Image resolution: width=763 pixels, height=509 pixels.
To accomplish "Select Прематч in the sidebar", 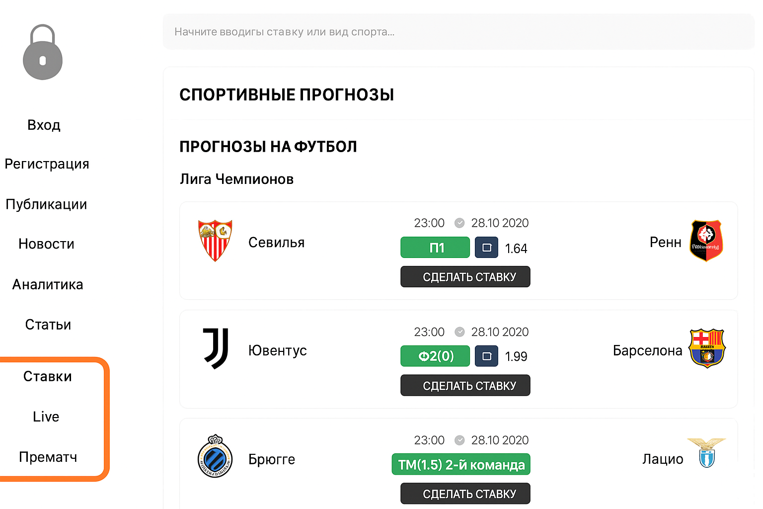I will [48, 457].
